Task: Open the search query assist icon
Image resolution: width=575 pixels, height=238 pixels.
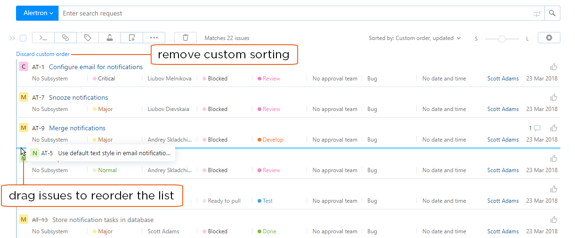Action: pyautogui.click(x=537, y=14)
